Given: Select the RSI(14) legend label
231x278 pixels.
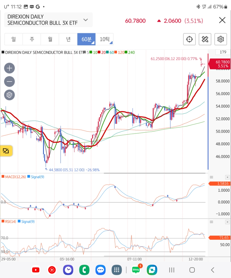Looking at the screenshot, I should click(9, 221).
